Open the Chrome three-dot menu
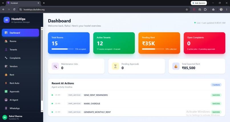Image resolution: width=230 pixels, height=122 pixels. coord(227,9)
